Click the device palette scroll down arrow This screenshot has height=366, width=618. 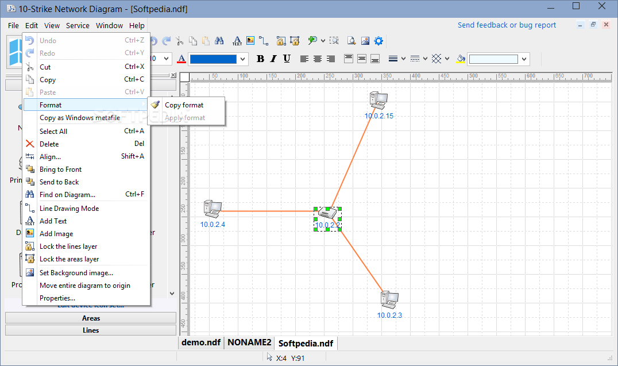click(x=172, y=294)
